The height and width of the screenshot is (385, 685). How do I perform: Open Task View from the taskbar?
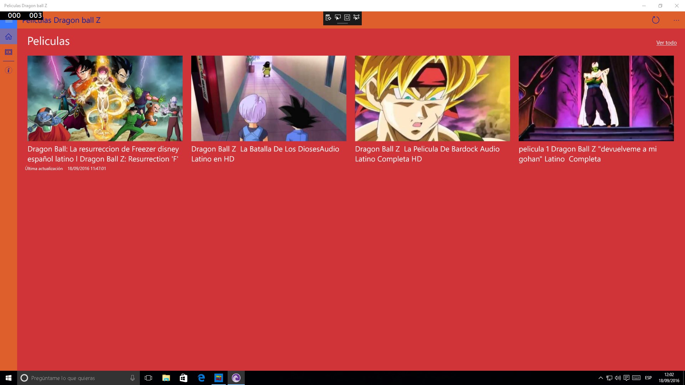(x=148, y=378)
